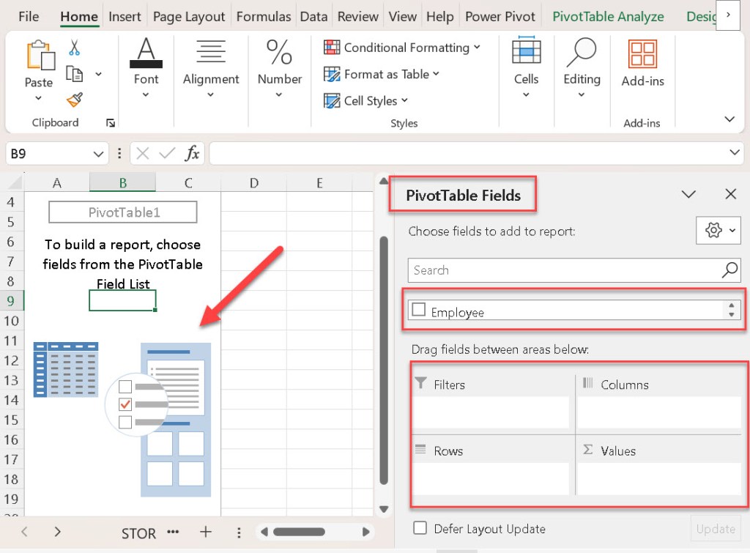Image resolution: width=750 pixels, height=553 pixels.
Task: Go to next sheet tab arrow
Action: tap(57, 532)
